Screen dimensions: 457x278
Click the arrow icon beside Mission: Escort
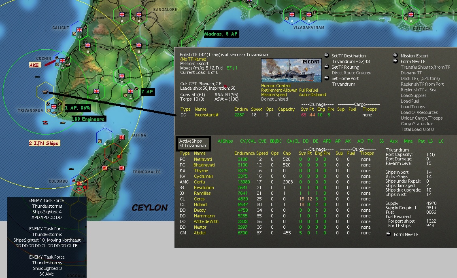coord(395,55)
